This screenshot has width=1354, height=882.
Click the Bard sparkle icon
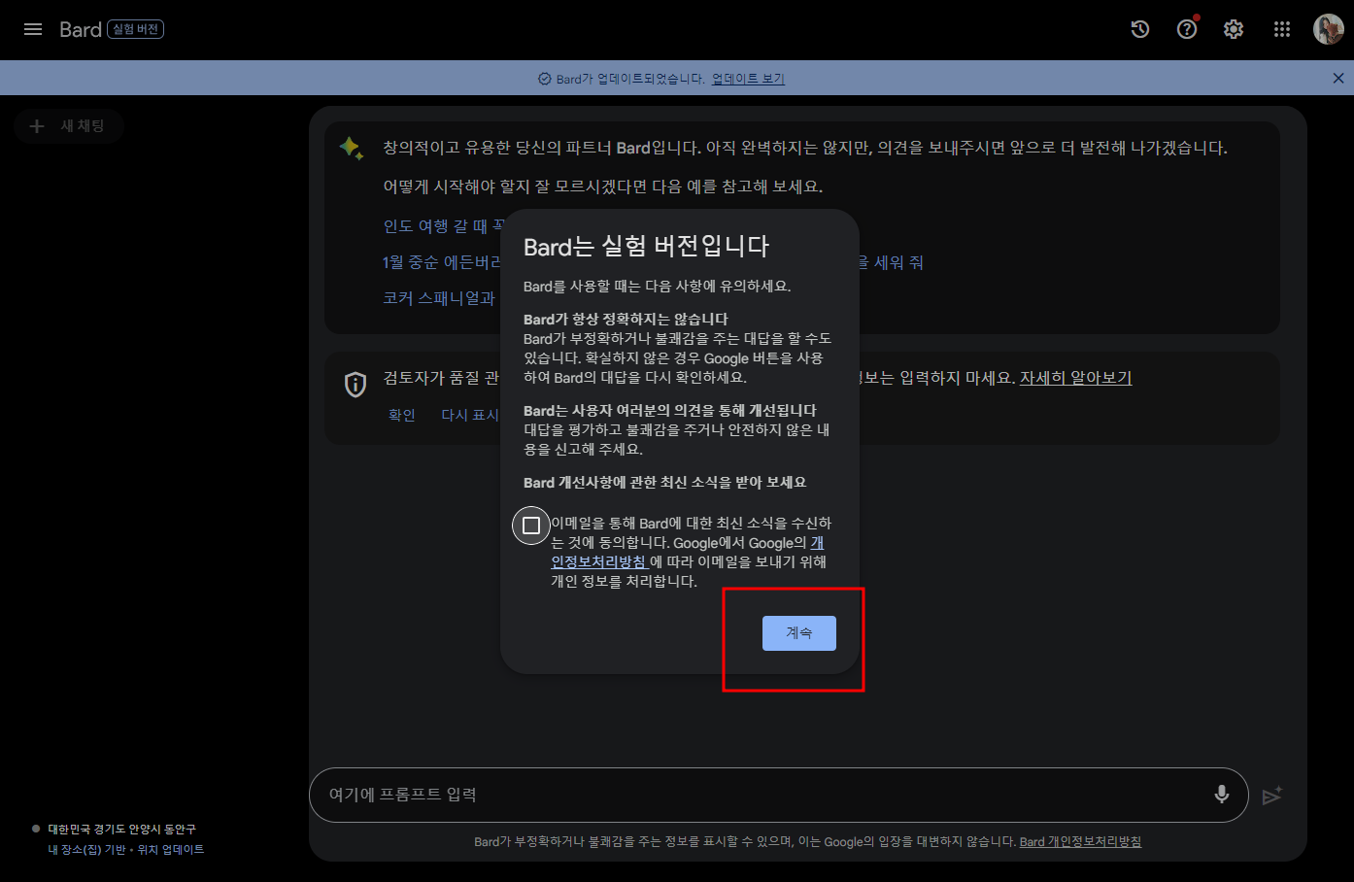pyautogui.click(x=352, y=149)
